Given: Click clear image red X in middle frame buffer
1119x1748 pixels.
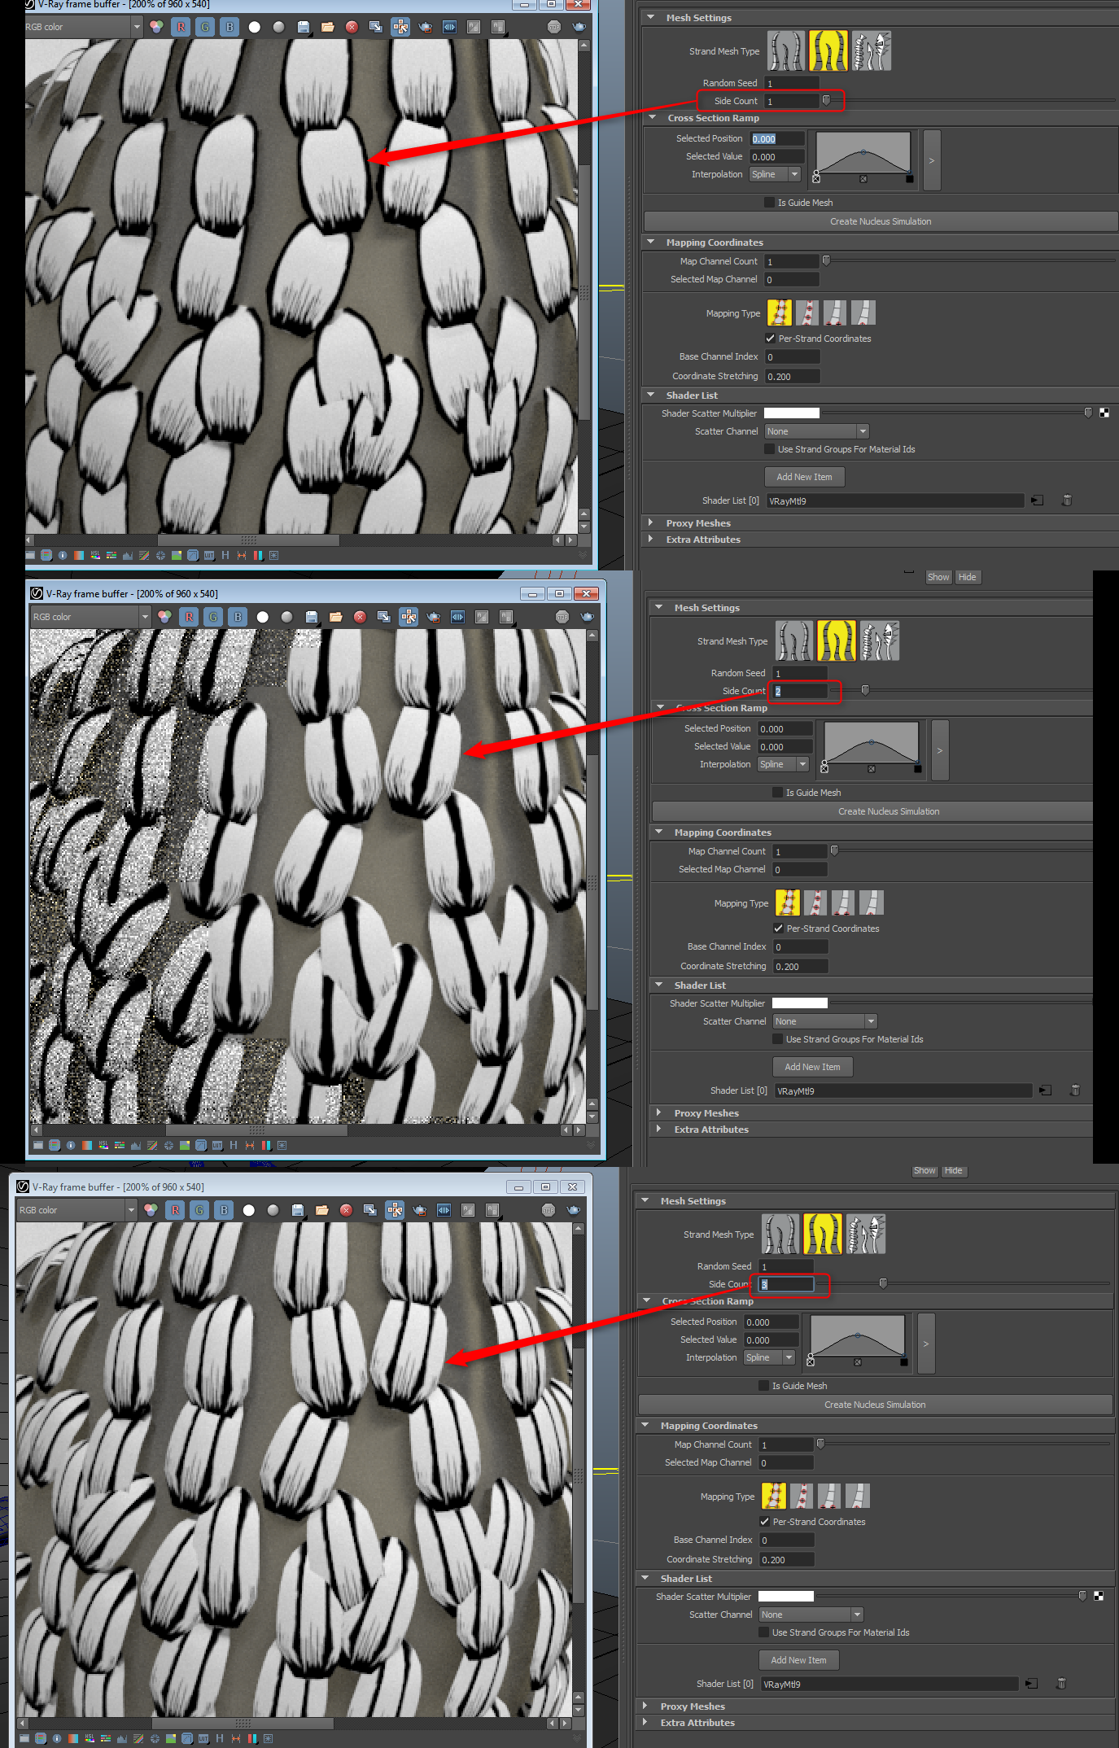Looking at the screenshot, I should click(x=360, y=617).
